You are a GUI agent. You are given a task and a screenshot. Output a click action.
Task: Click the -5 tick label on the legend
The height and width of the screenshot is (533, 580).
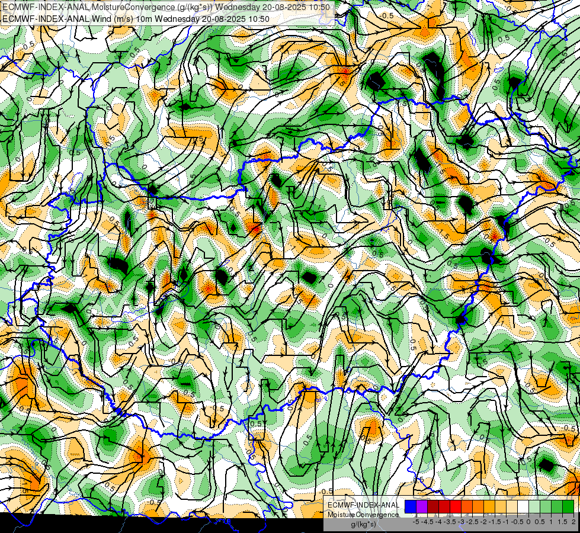416,522
